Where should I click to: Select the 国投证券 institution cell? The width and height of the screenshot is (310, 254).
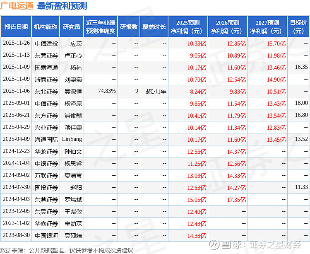(46, 188)
